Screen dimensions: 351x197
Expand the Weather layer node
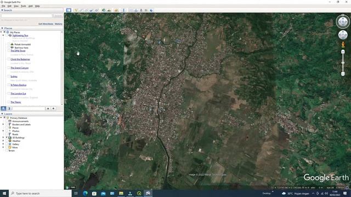[3, 141]
